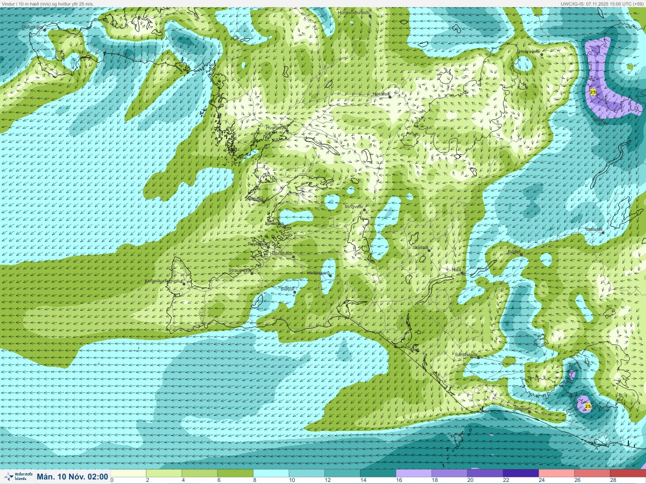646x484 pixels.
Task: Click the yellow 25 gust marker near Setur
Action: tap(593, 91)
